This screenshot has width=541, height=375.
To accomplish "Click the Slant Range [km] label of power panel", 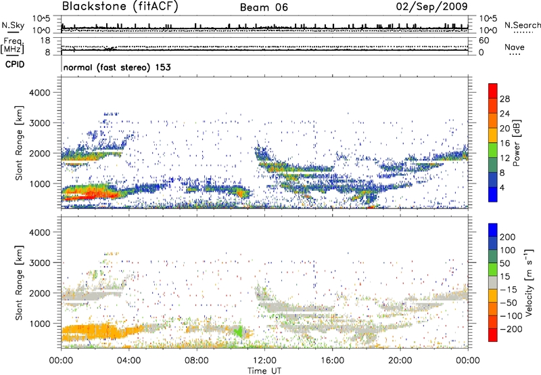I will pyautogui.click(x=19, y=143).
